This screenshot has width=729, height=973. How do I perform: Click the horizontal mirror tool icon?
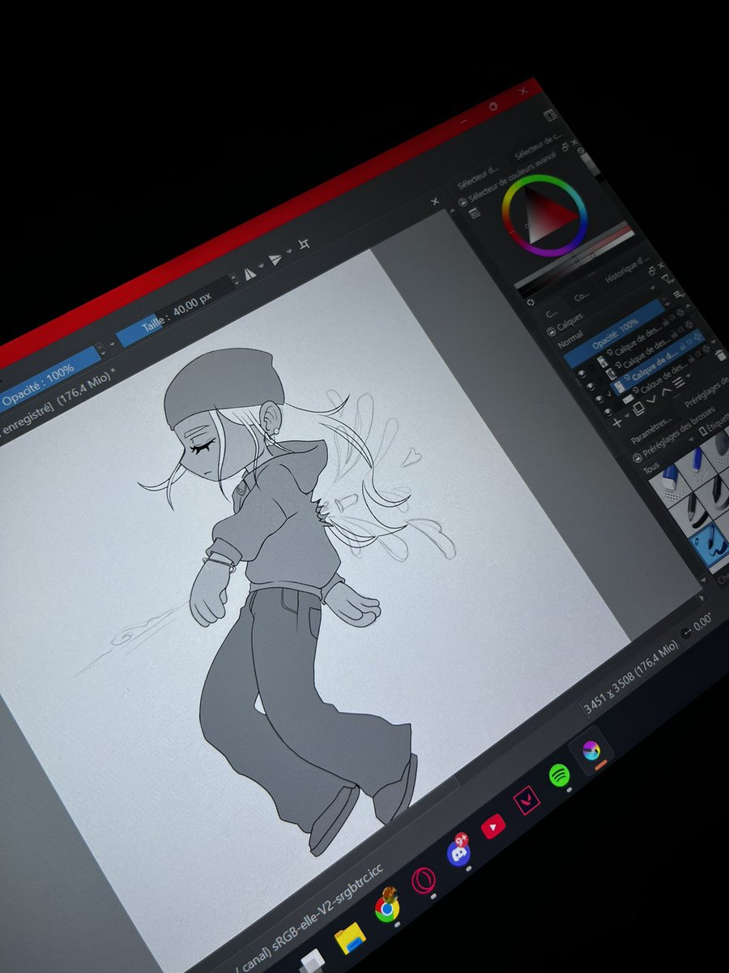click(x=250, y=274)
